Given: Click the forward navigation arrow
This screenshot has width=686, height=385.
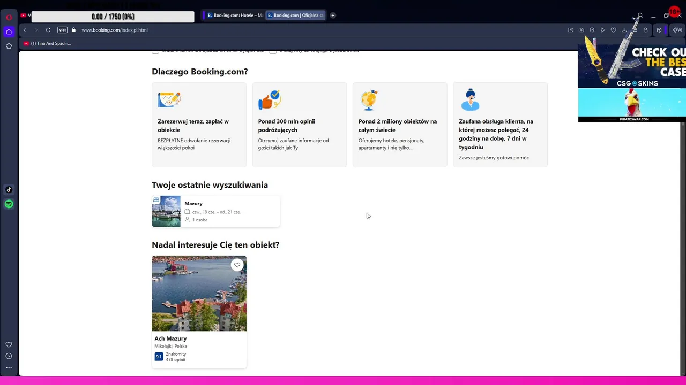Looking at the screenshot, I should click(x=36, y=30).
